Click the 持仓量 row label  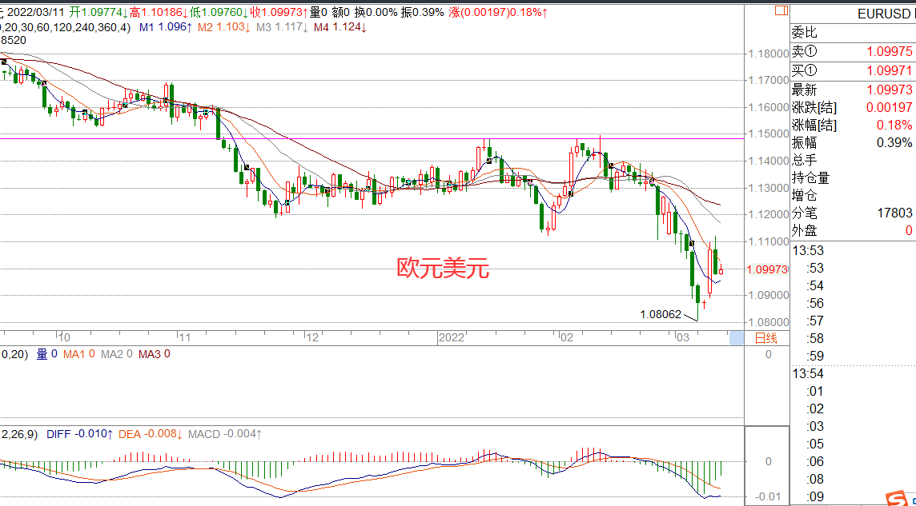810,177
